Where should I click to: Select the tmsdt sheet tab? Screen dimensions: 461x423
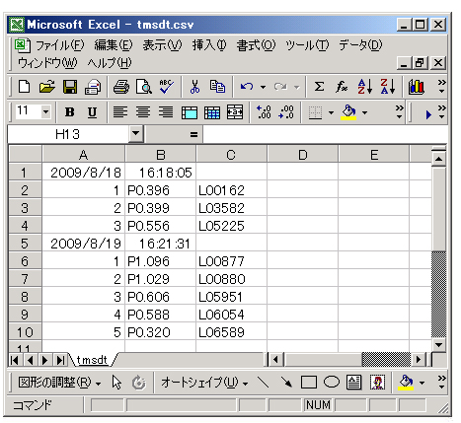pyautogui.click(x=92, y=360)
